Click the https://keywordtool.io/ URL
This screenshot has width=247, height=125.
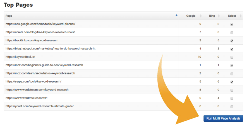tap(20, 57)
